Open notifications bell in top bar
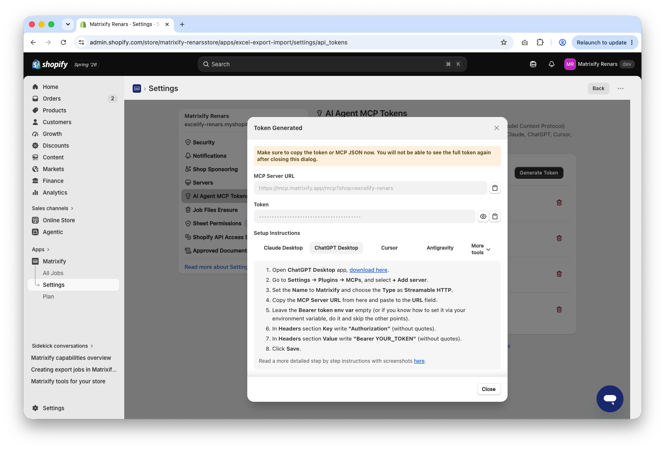This screenshot has width=665, height=450. point(552,64)
